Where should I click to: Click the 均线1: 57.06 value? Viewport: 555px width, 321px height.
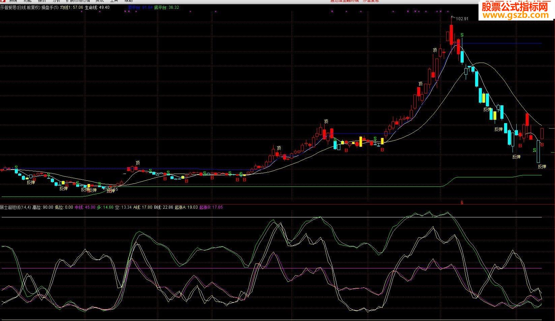(x=71, y=7)
